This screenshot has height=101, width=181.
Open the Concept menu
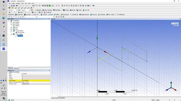pyautogui.click(x=18, y=3)
